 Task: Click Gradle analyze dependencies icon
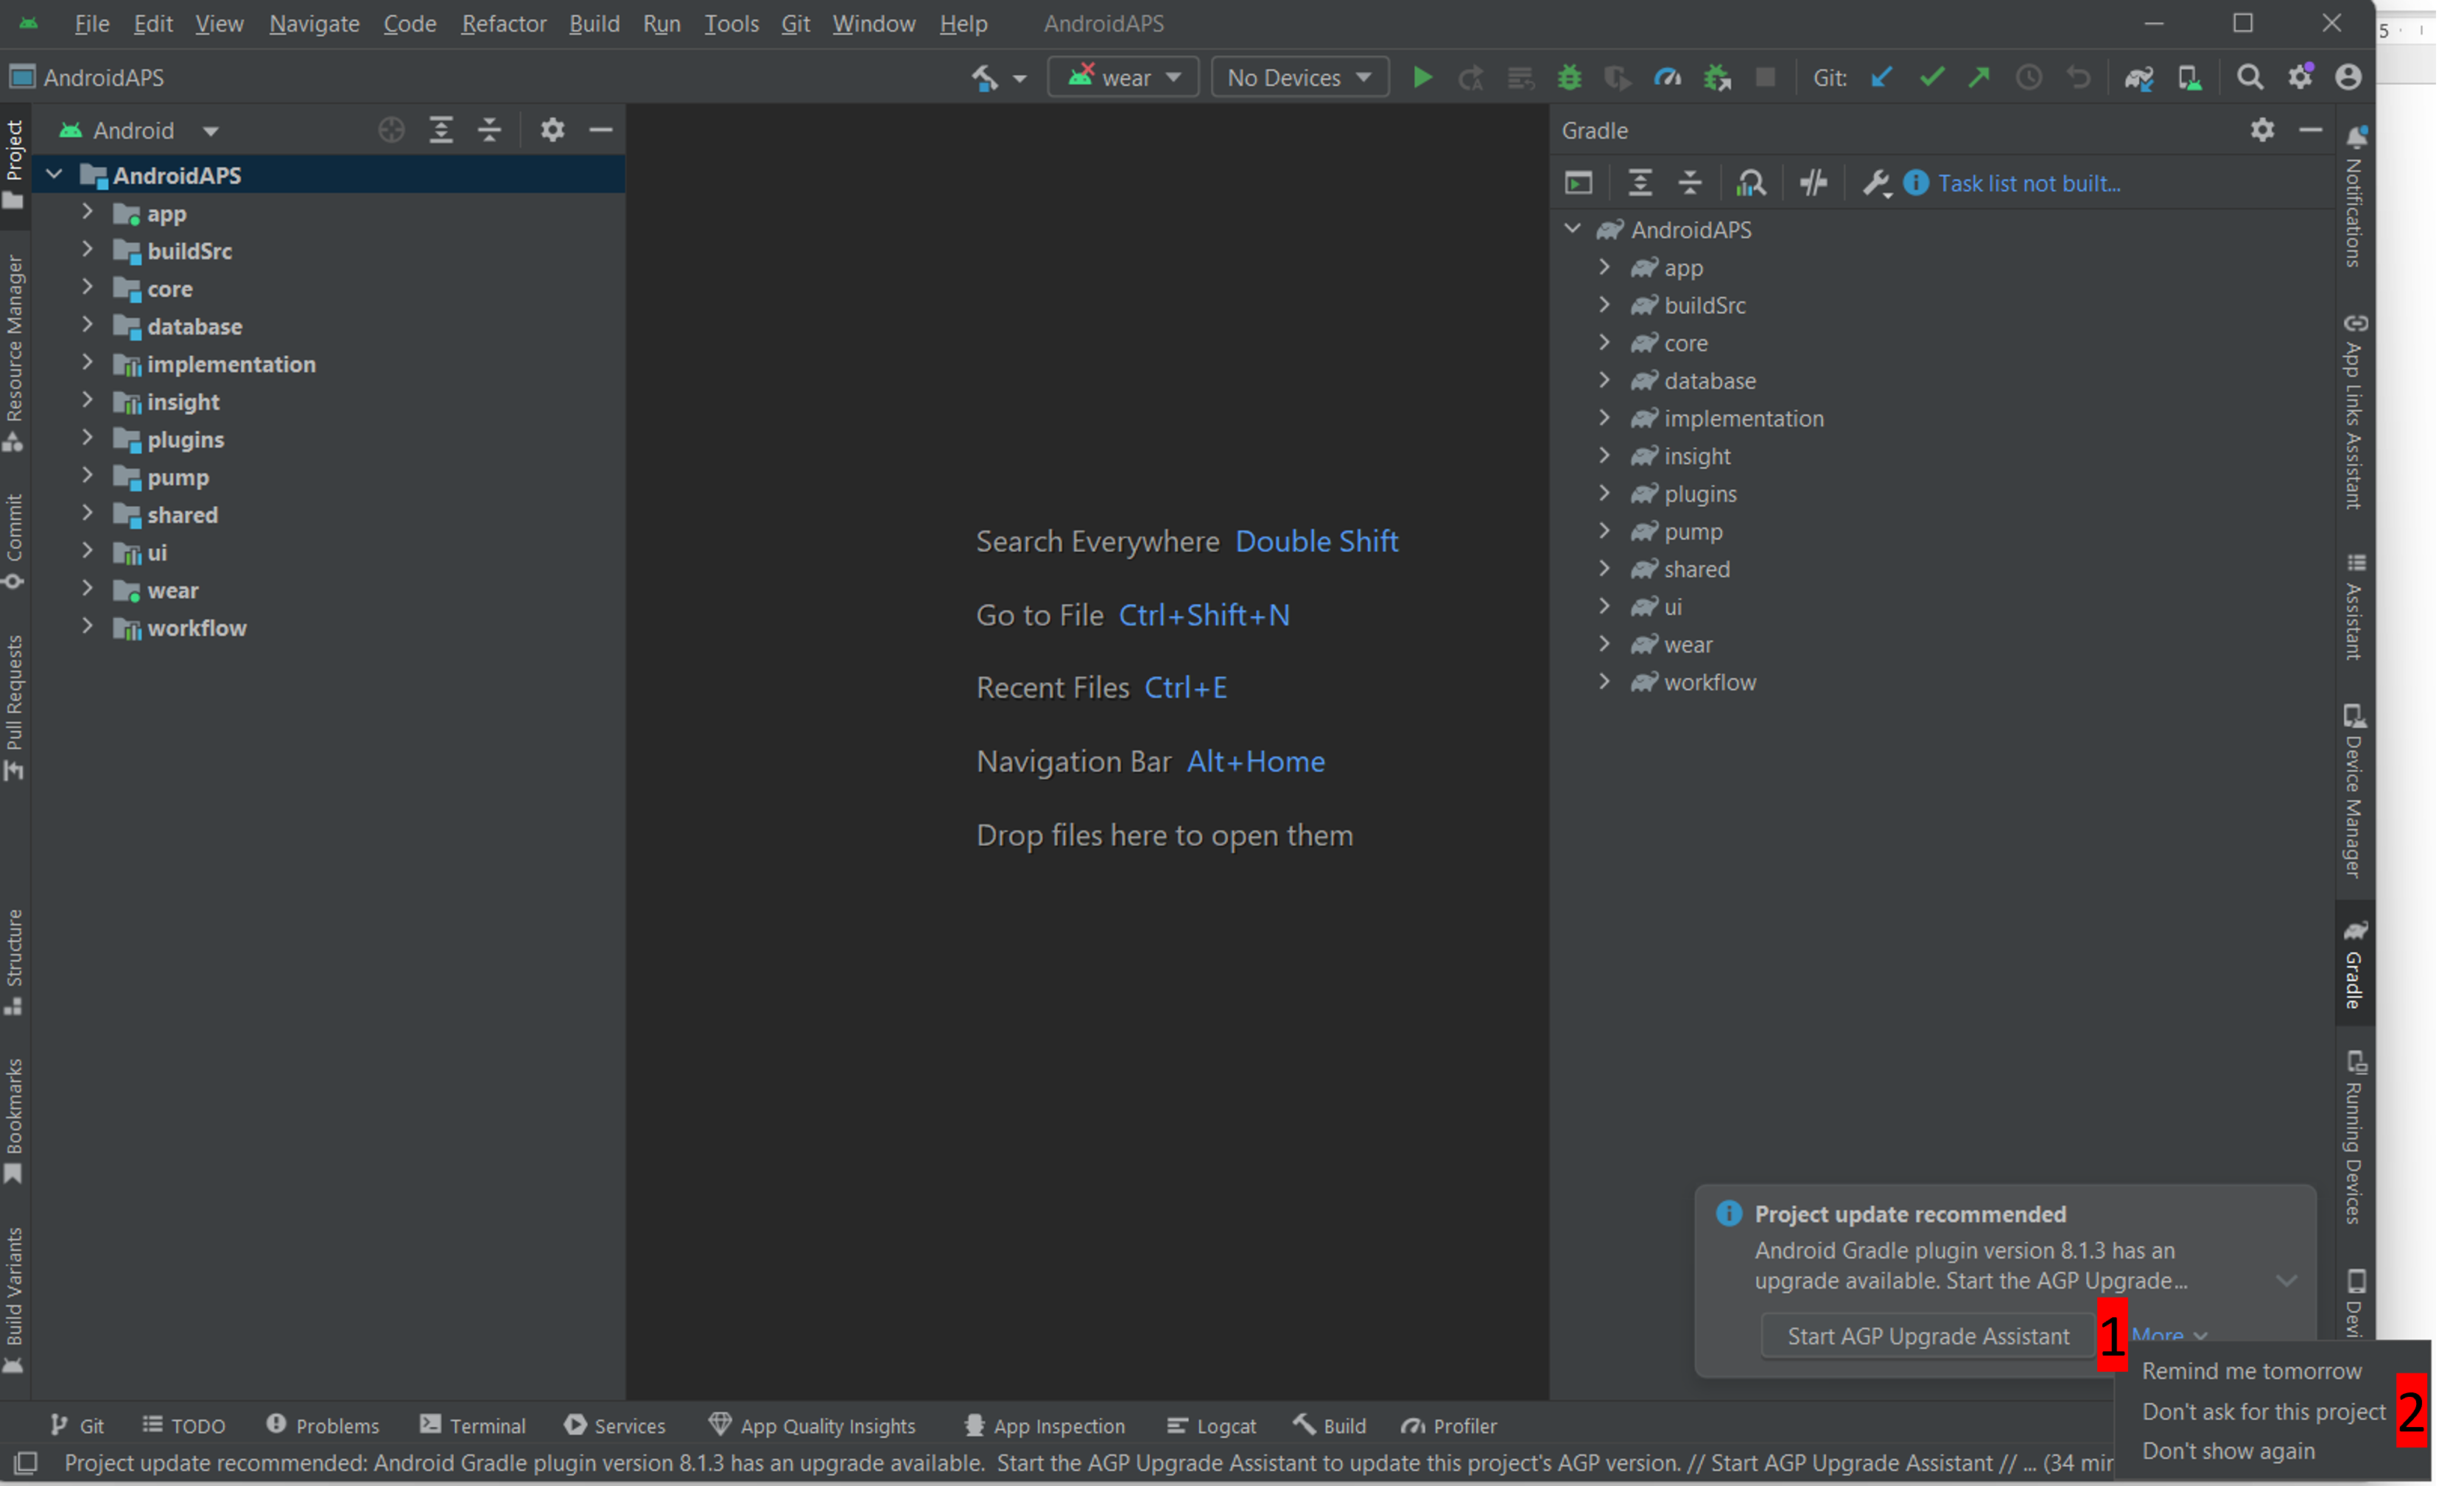[1751, 183]
